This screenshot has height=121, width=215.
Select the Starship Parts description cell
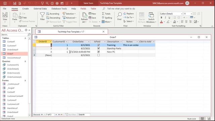(115, 48)
